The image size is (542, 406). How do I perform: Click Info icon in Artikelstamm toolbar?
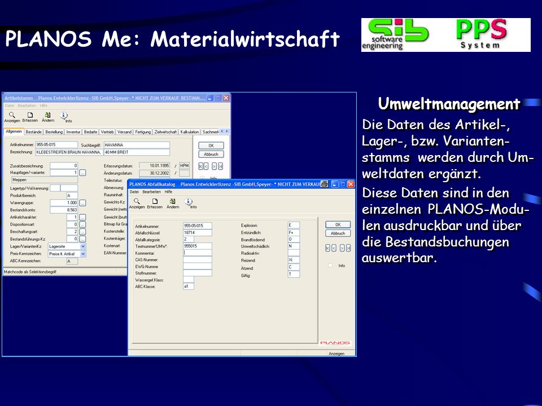[x=64, y=115]
